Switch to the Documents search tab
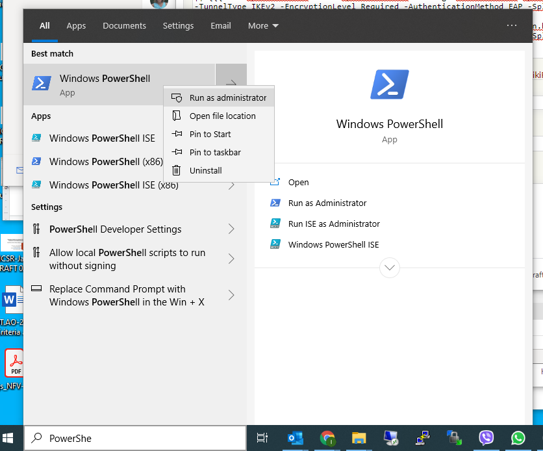 (124, 26)
